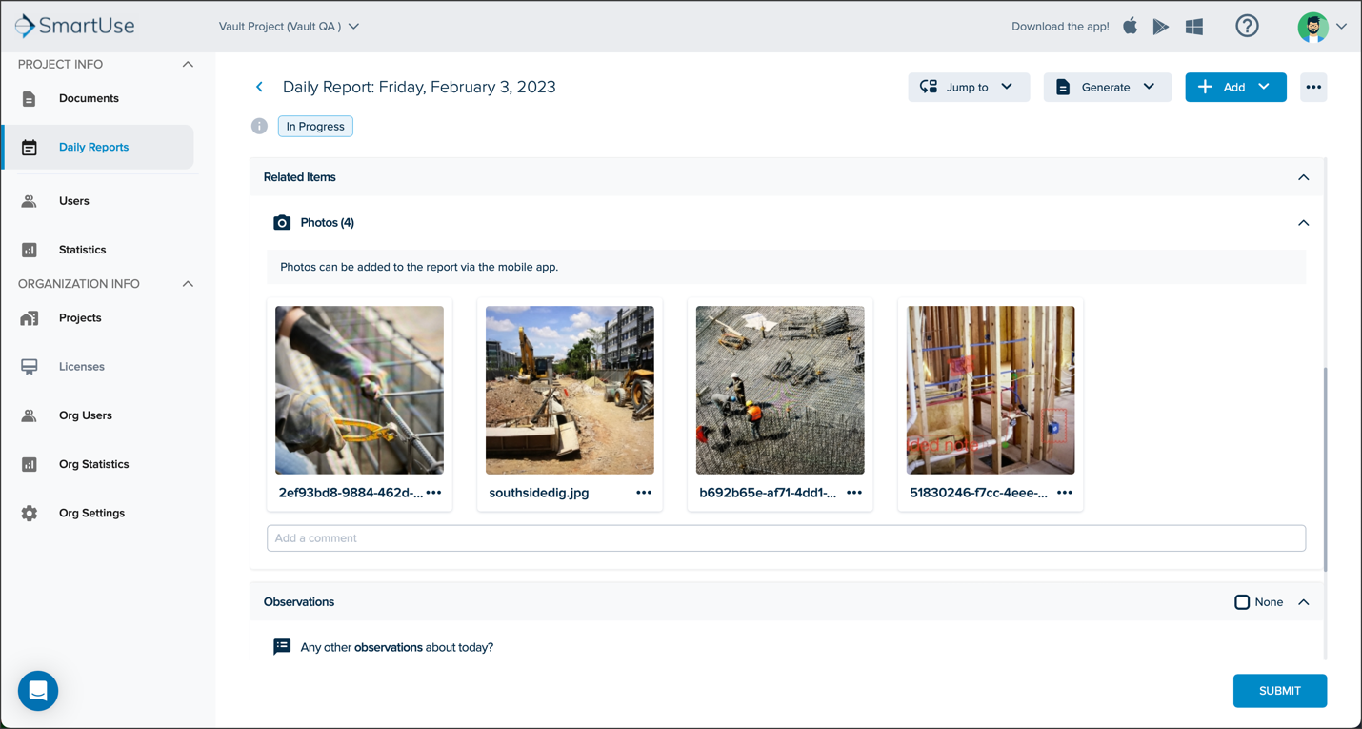Click the Windows app download icon
This screenshot has width=1362, height=729.
(1194, 27)
